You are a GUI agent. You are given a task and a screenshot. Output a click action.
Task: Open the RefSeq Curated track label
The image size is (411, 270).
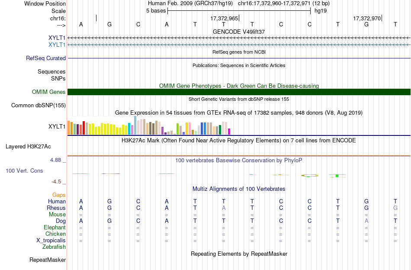tap(45, 58)
